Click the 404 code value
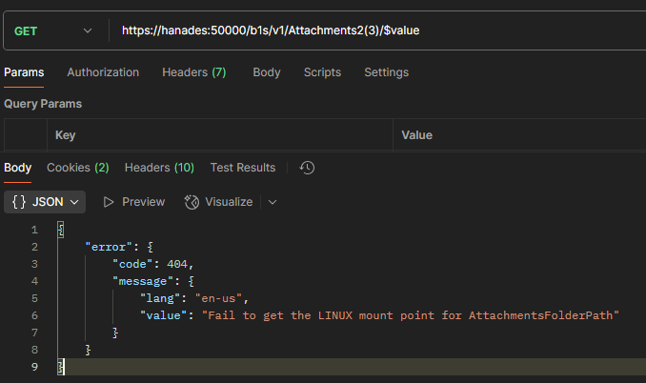The image size is (646, 383). pos(177,264)
